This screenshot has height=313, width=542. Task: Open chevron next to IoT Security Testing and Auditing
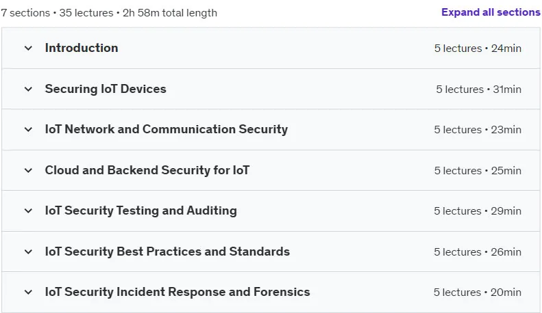28,210
